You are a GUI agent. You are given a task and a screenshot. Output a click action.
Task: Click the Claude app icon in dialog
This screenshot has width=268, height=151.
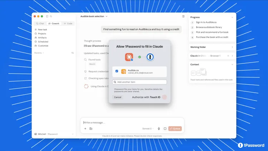(129, 57)
